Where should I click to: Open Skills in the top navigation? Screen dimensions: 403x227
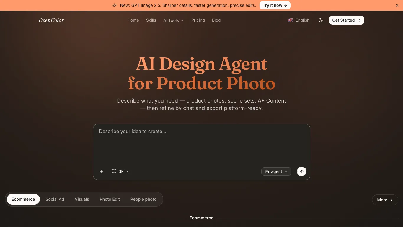151,20
